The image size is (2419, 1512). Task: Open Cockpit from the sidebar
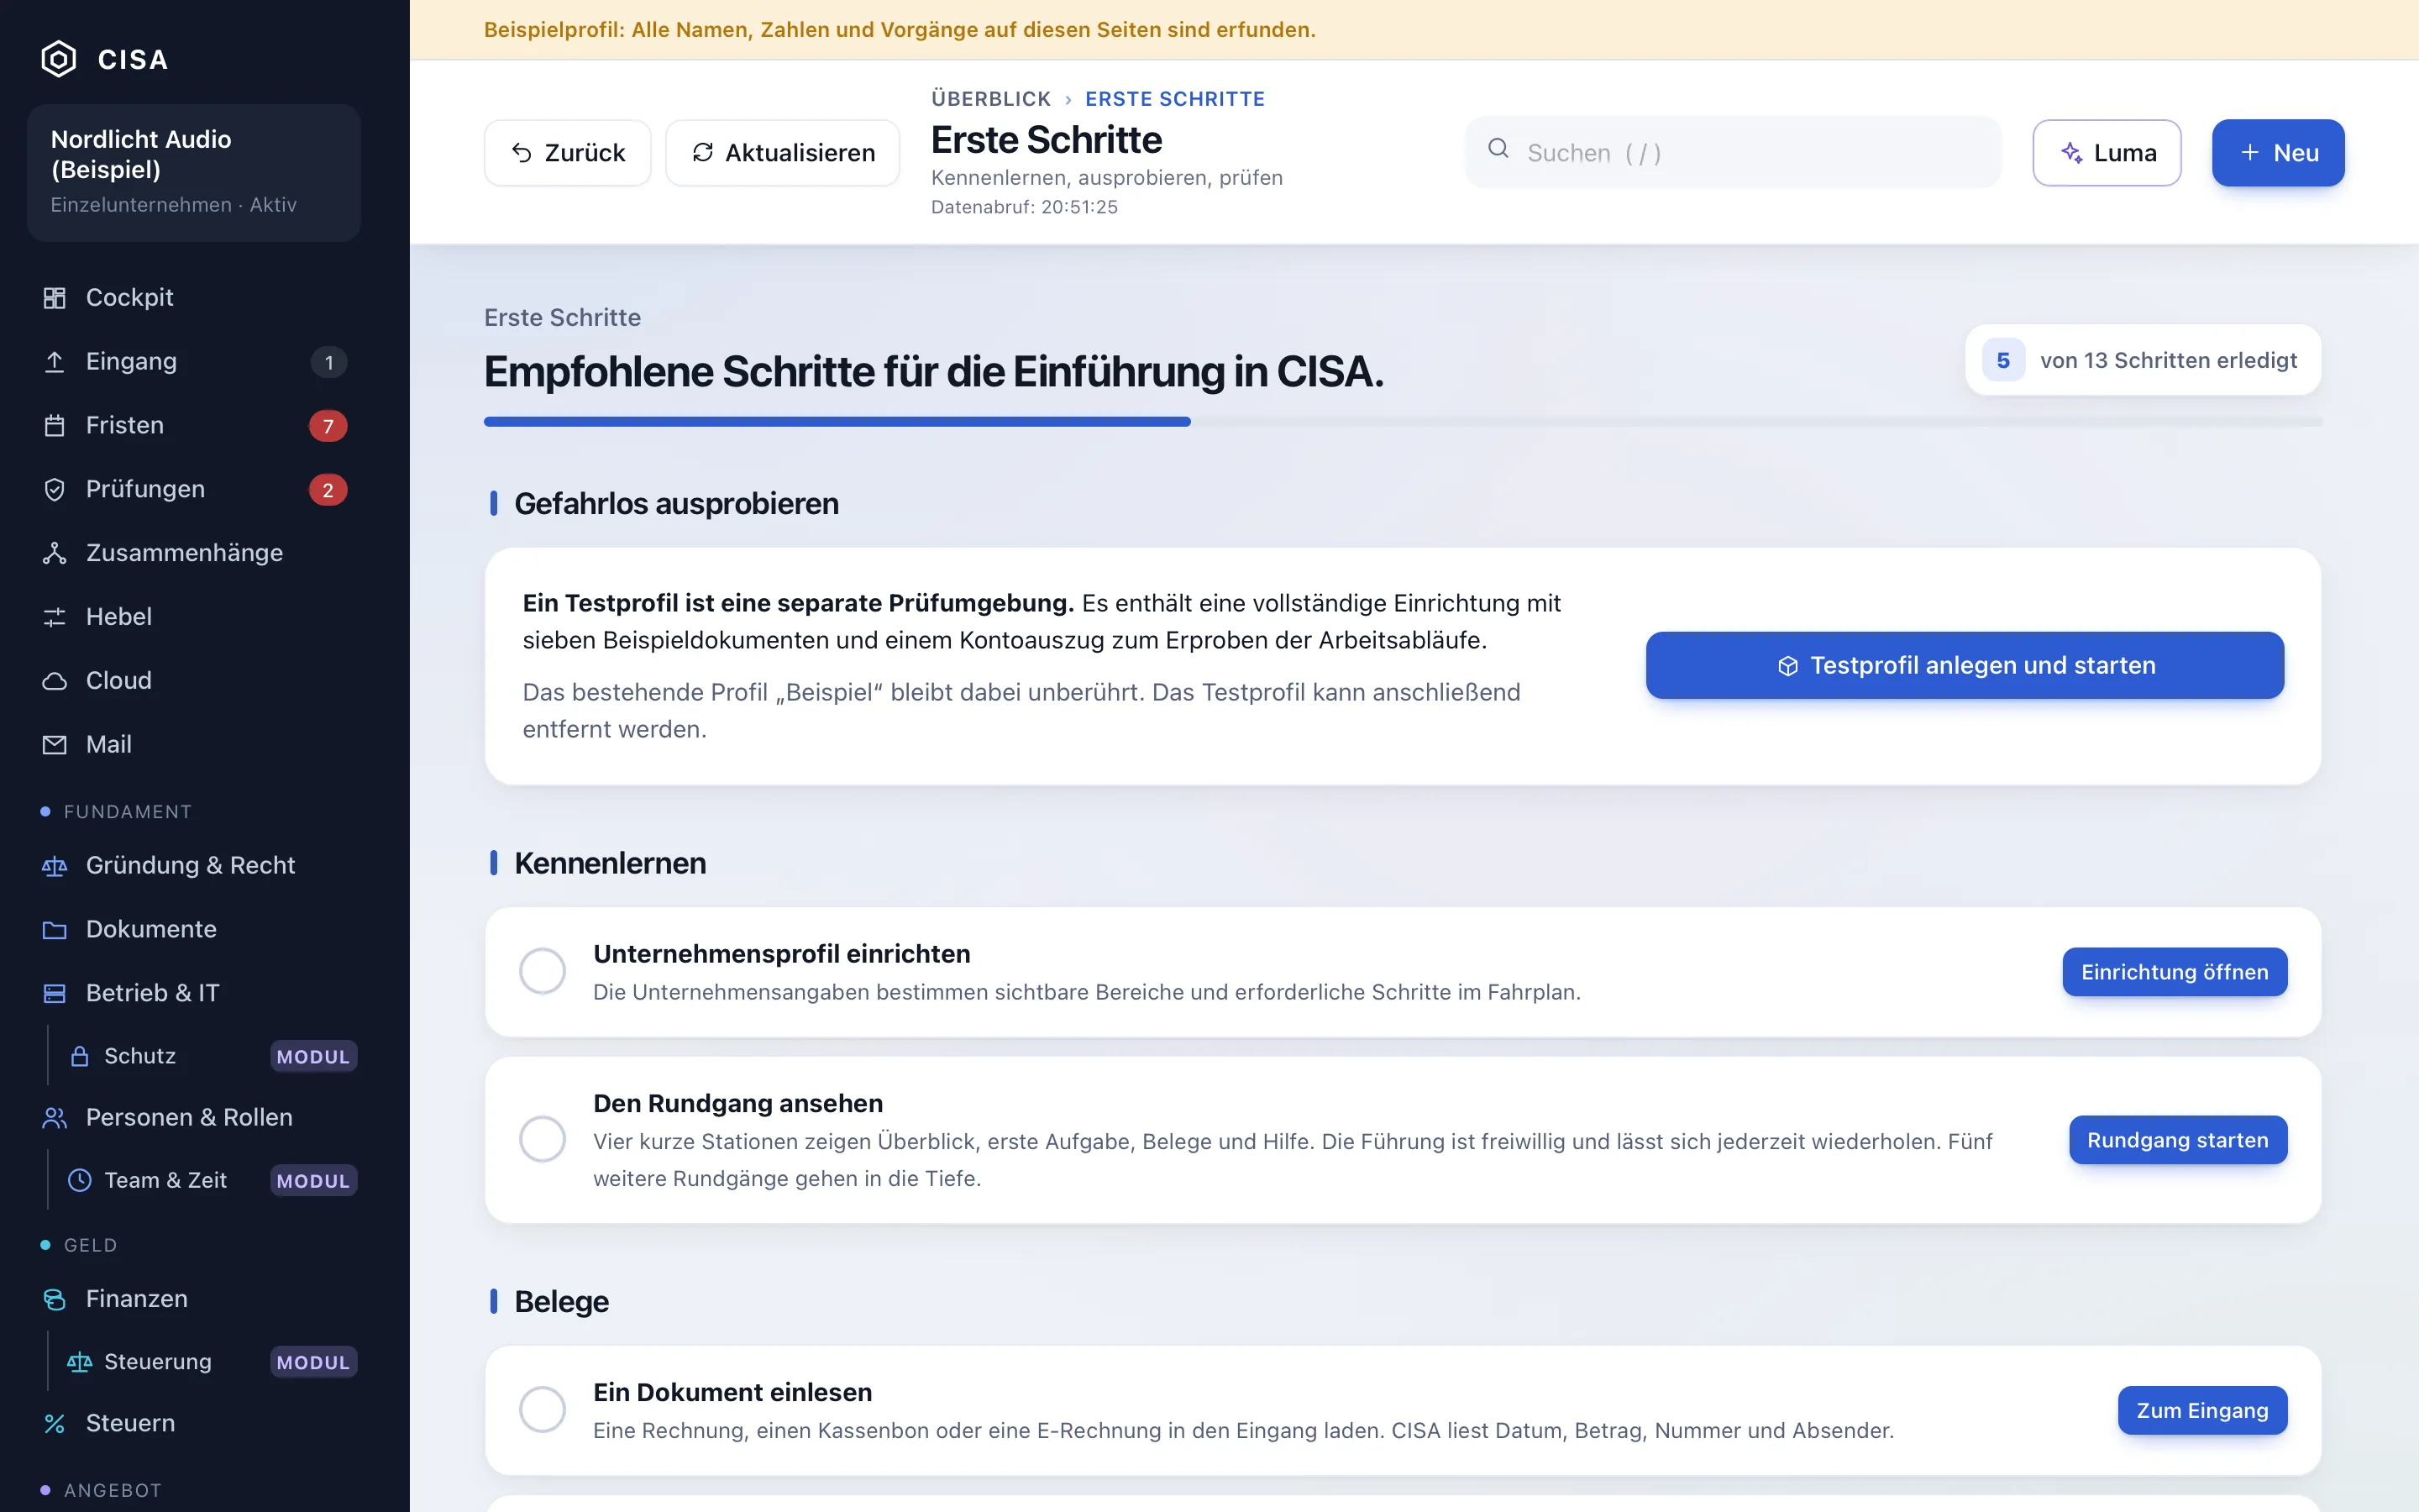[x=193, y=297]
